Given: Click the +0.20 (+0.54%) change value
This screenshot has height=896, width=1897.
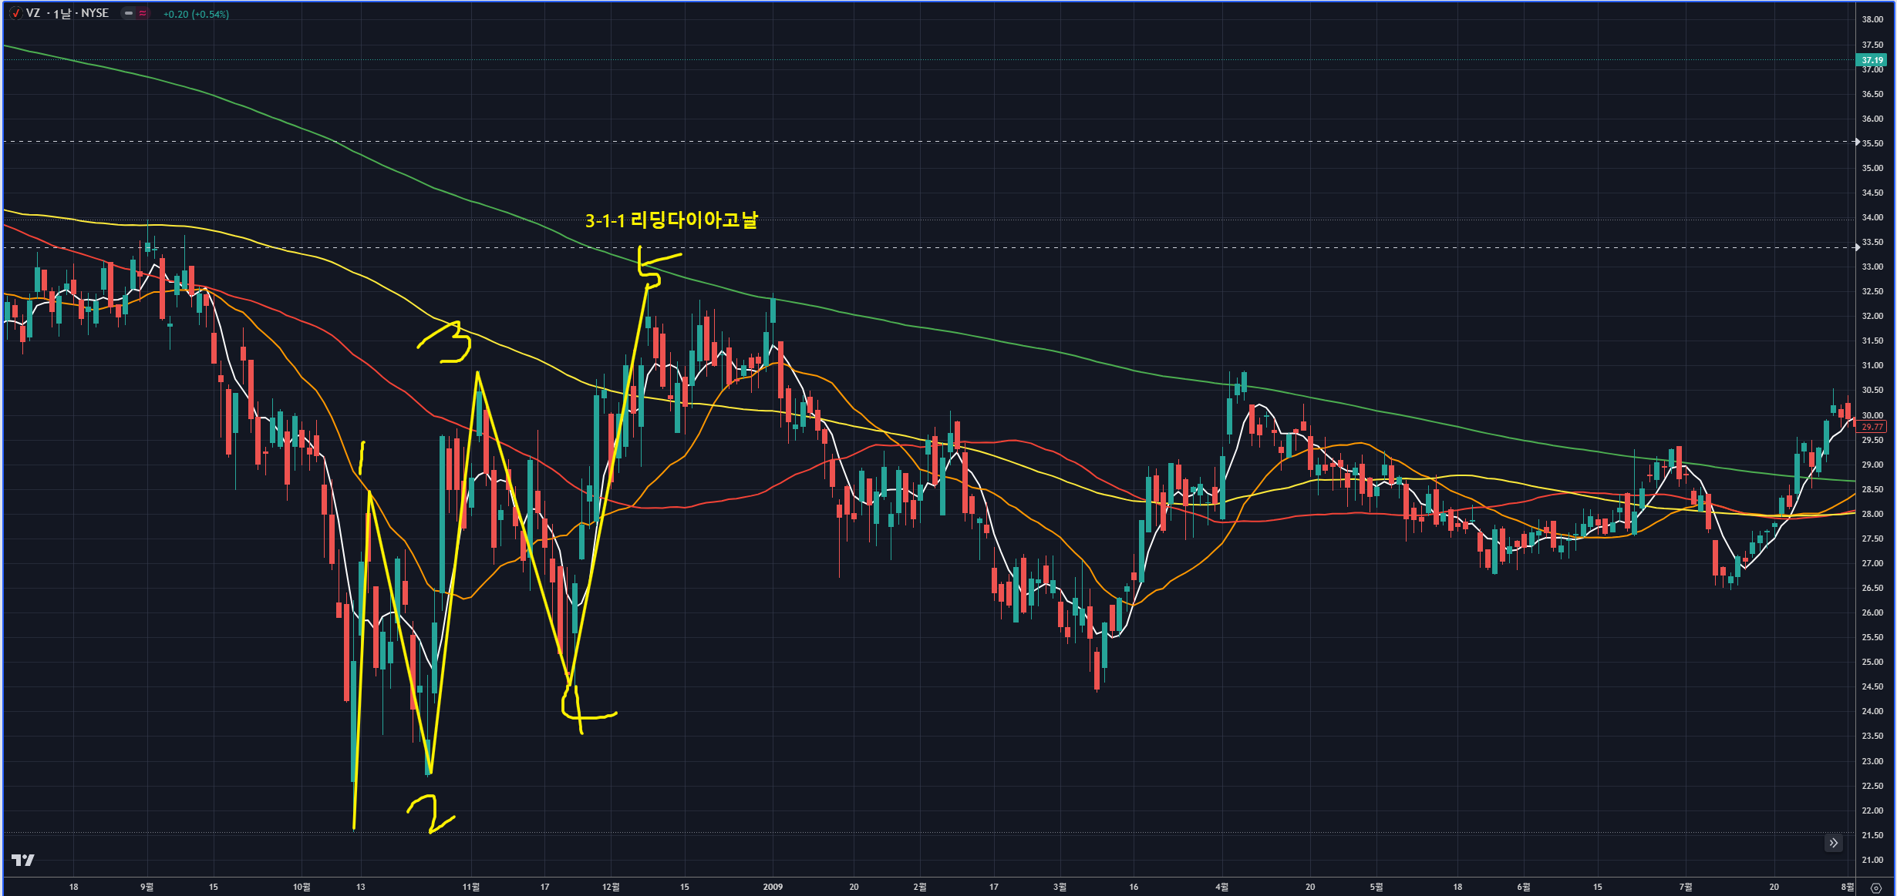Looking at the screenshot, I should pos(196,14).
